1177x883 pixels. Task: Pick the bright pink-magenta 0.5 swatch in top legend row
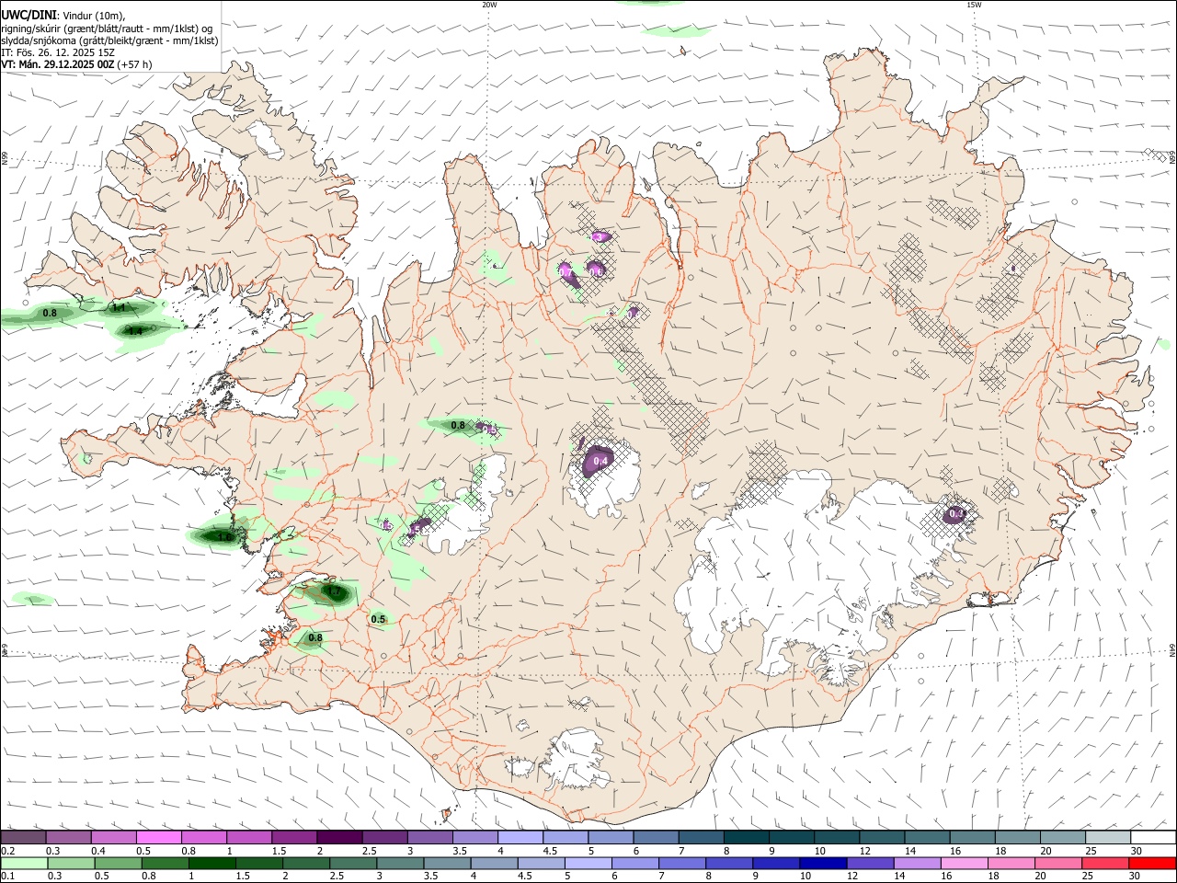pyautogui.click(x=158, y=838)
